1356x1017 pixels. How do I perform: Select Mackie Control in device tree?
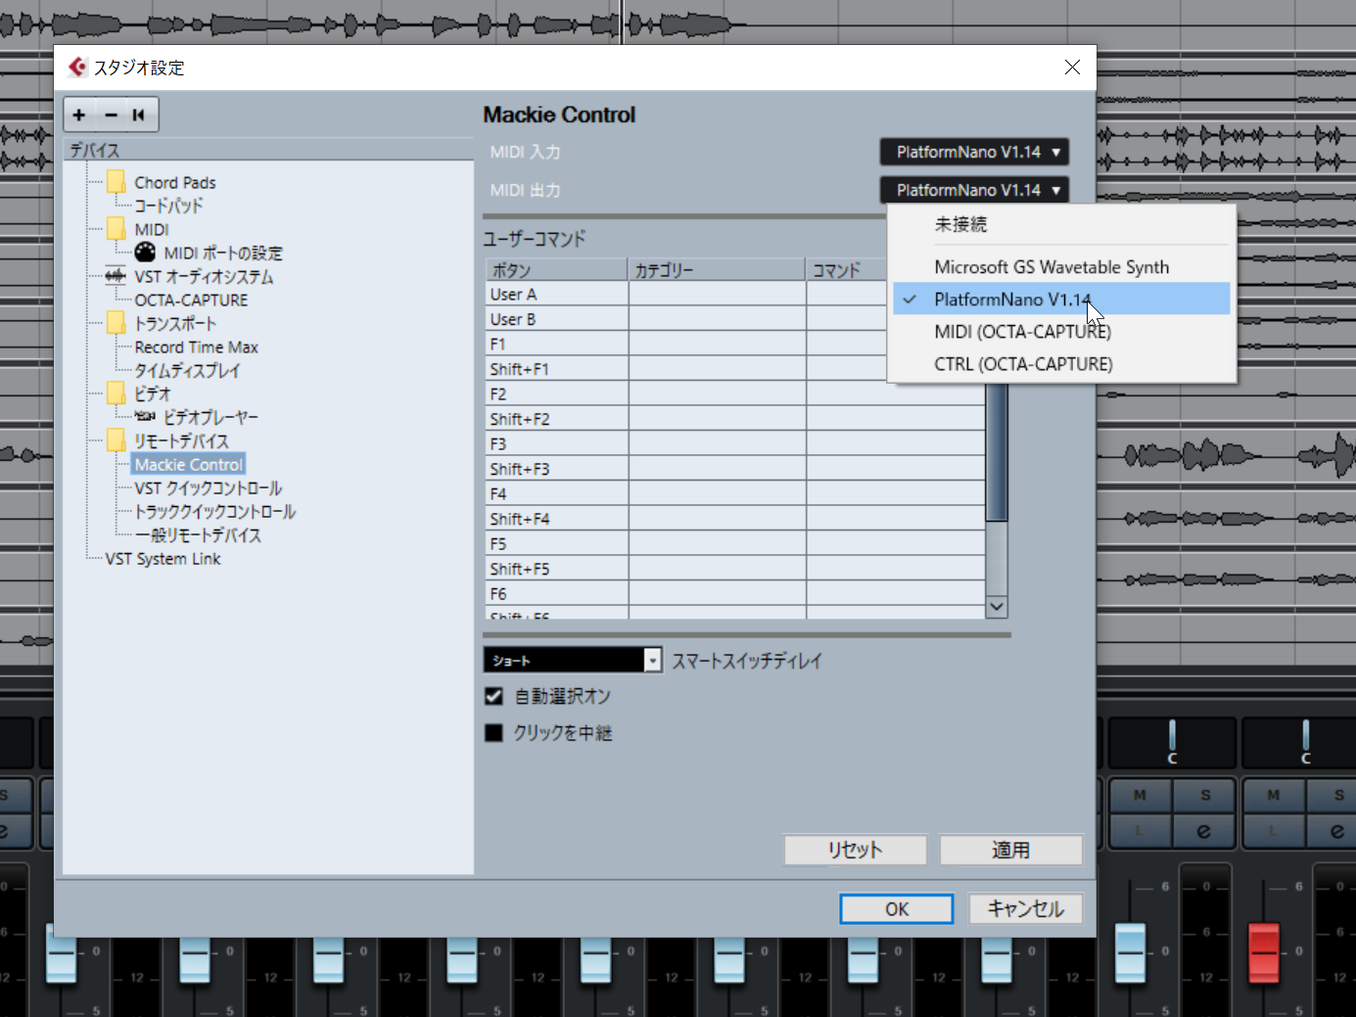[x=189, y=464]
